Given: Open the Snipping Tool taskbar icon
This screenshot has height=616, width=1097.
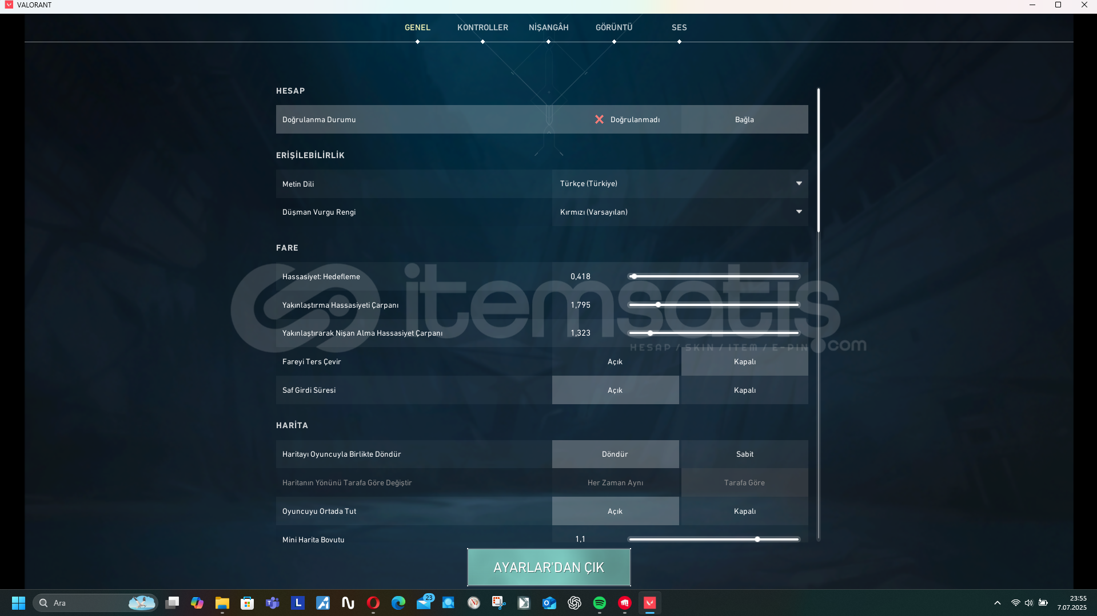Looking at the screenshot, I should (x=499, y=603).
